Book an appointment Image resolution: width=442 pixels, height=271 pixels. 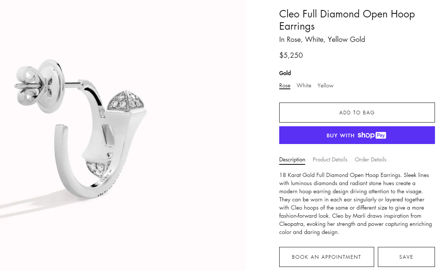(326, 257)
